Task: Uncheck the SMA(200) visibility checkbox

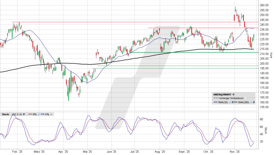Action: pos(251,102)
